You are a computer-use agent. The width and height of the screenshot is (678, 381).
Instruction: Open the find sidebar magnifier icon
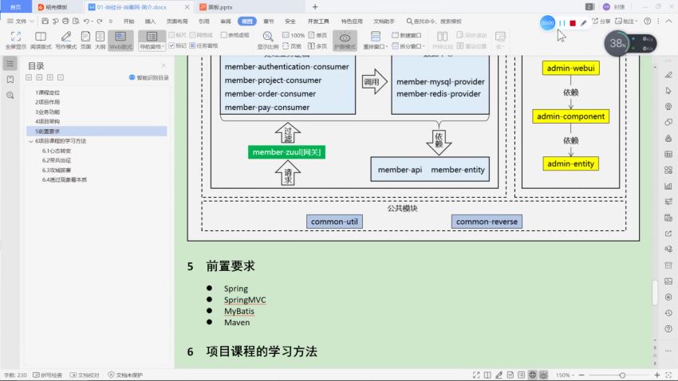10,96
